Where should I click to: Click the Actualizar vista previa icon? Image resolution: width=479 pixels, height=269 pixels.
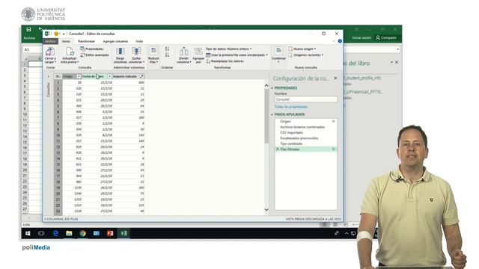pyautogui.click(x=70, y=52)
